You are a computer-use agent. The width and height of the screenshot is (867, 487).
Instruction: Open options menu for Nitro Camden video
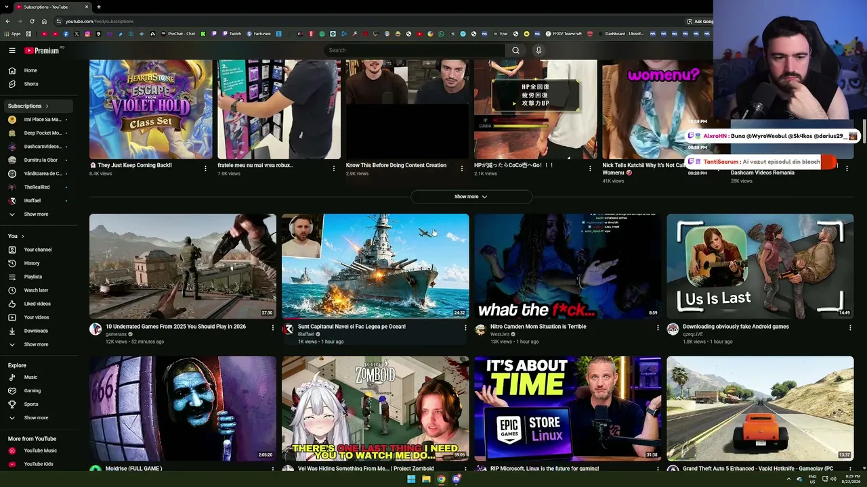(658, 327)
